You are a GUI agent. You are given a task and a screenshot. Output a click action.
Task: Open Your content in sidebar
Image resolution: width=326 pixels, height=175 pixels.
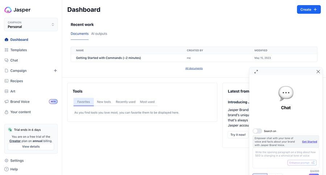point(20,112)
